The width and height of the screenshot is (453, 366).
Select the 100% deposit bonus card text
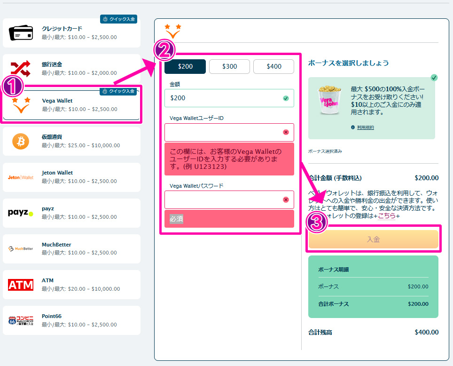pos(388,100)
